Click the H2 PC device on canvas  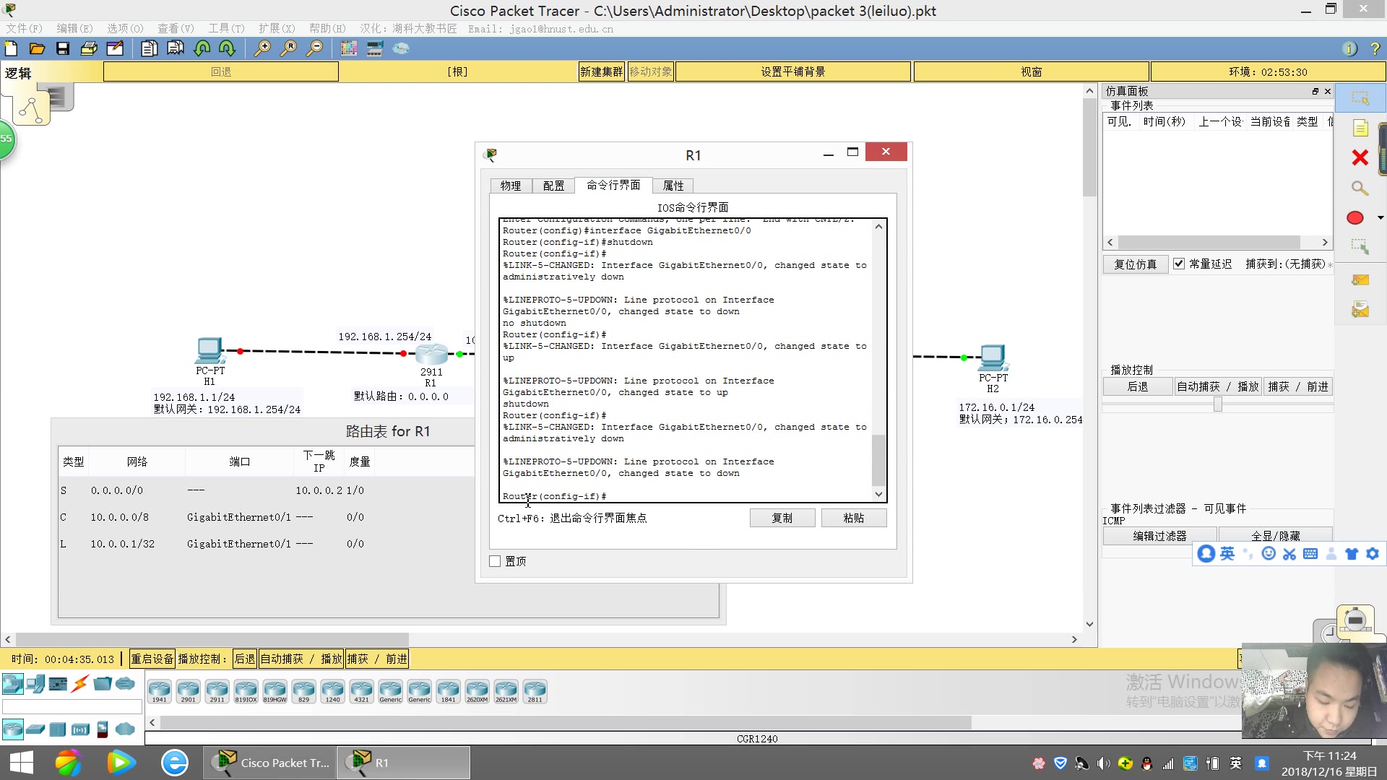tap(993, 357)
